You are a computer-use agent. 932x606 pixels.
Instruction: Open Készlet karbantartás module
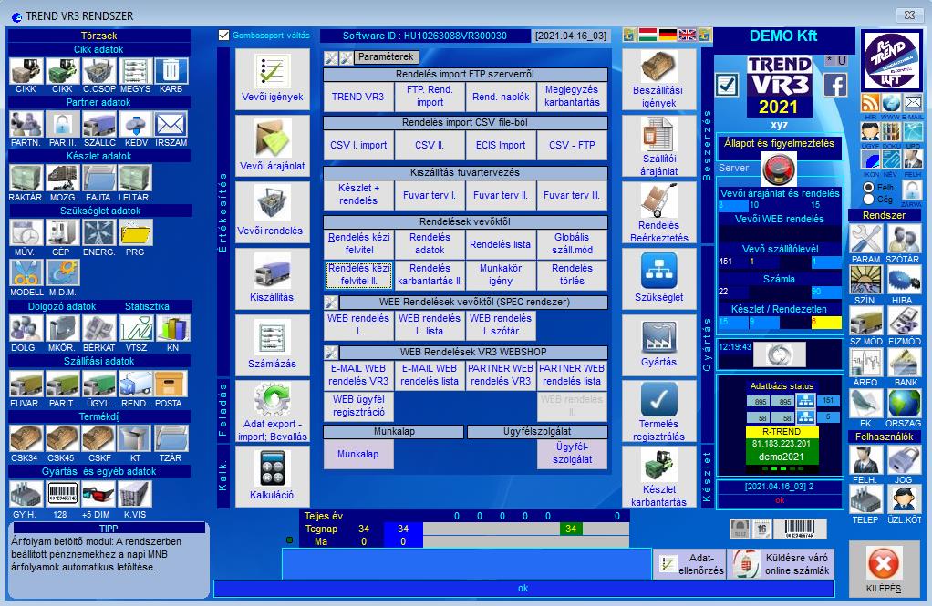[659, 478]
